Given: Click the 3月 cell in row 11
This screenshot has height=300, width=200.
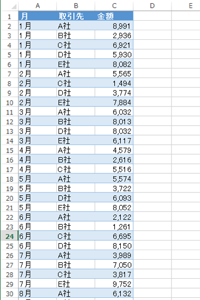Looking at the screenshot, I should click(x=38, y=112).
